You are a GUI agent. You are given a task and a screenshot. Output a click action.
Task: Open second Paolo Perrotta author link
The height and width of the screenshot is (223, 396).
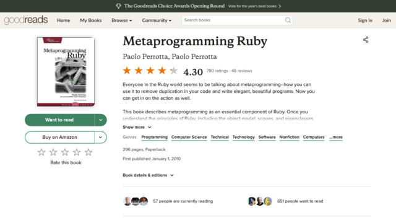194,56
